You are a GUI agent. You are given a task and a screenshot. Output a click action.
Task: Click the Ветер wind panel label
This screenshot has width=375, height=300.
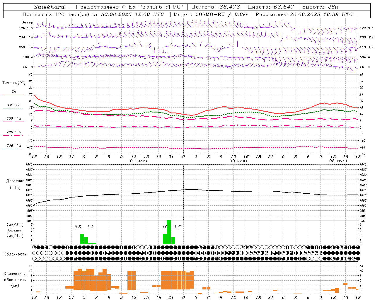point(27,22)
